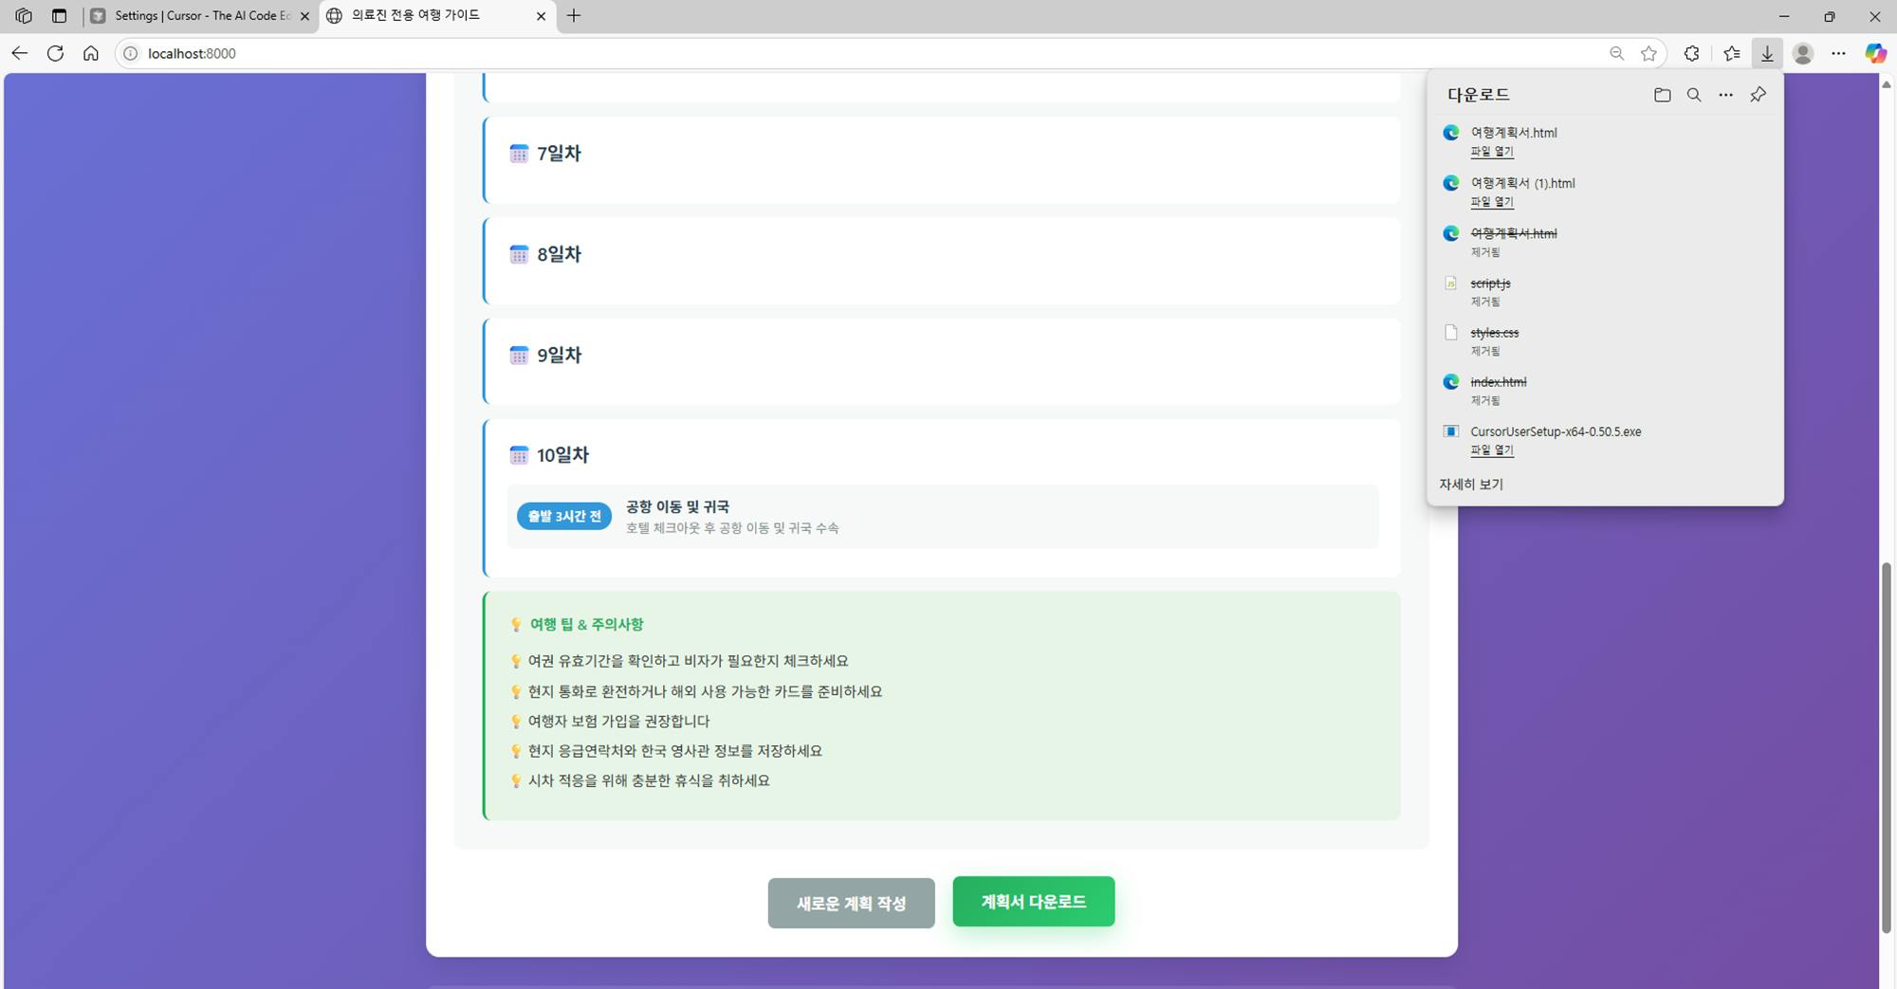Pin the Downloads panel
Screen dimensions: 1897x989
(1758, 95)
